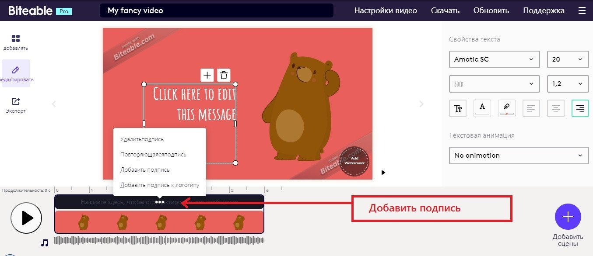Image resolution: width=593 pixels, height=256 pixels.
Task: Click Скачать in top bar
Action: [445, 10]
